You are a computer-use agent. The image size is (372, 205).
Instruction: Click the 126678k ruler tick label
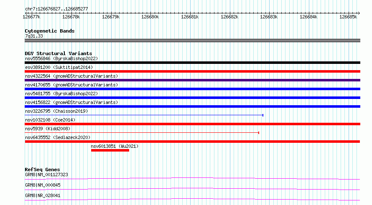(x=71, y=17)
